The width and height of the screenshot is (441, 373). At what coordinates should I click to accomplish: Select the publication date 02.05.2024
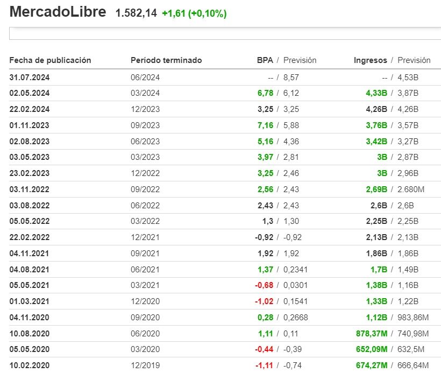pyautogui.click(x=30, y=93)
